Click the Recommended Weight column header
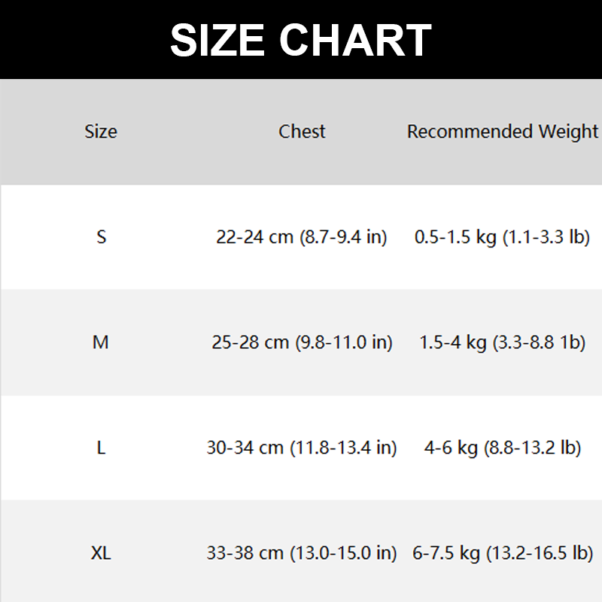Image resolution: width=602 pixels, height=602 pixels. click(503, 132)
